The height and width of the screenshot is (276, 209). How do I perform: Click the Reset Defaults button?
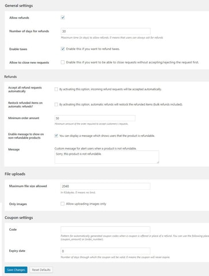41,270
